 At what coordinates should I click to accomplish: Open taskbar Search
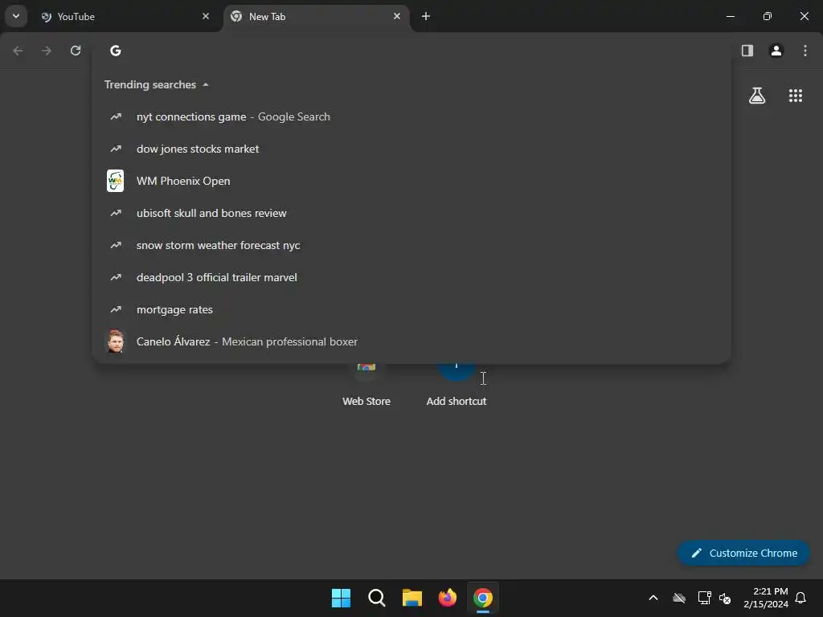pos(377,598)
